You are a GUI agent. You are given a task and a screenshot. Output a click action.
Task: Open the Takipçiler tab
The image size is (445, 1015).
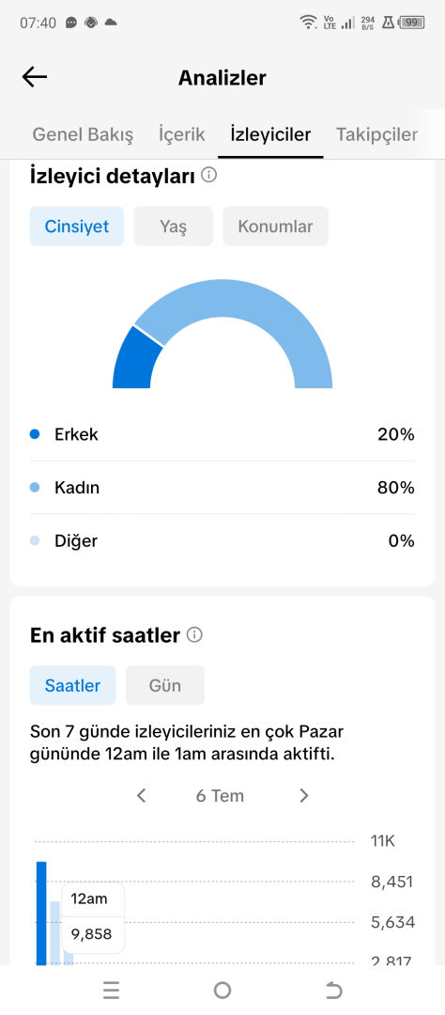tap(377, 134)
